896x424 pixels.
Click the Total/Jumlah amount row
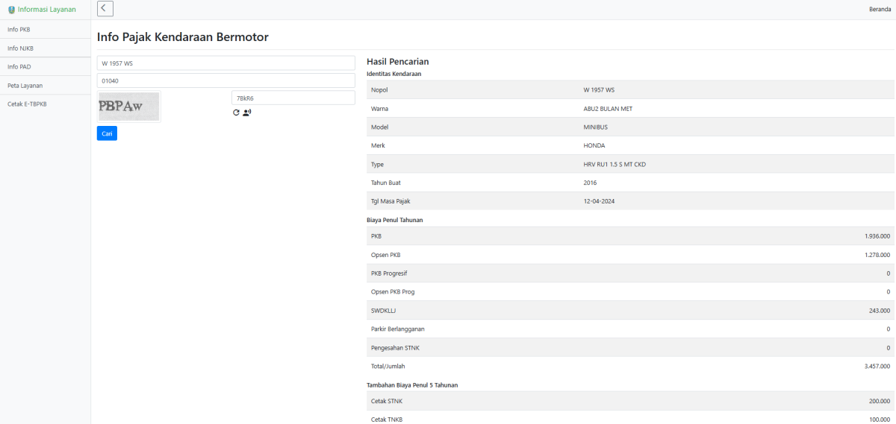coord(630,367)
